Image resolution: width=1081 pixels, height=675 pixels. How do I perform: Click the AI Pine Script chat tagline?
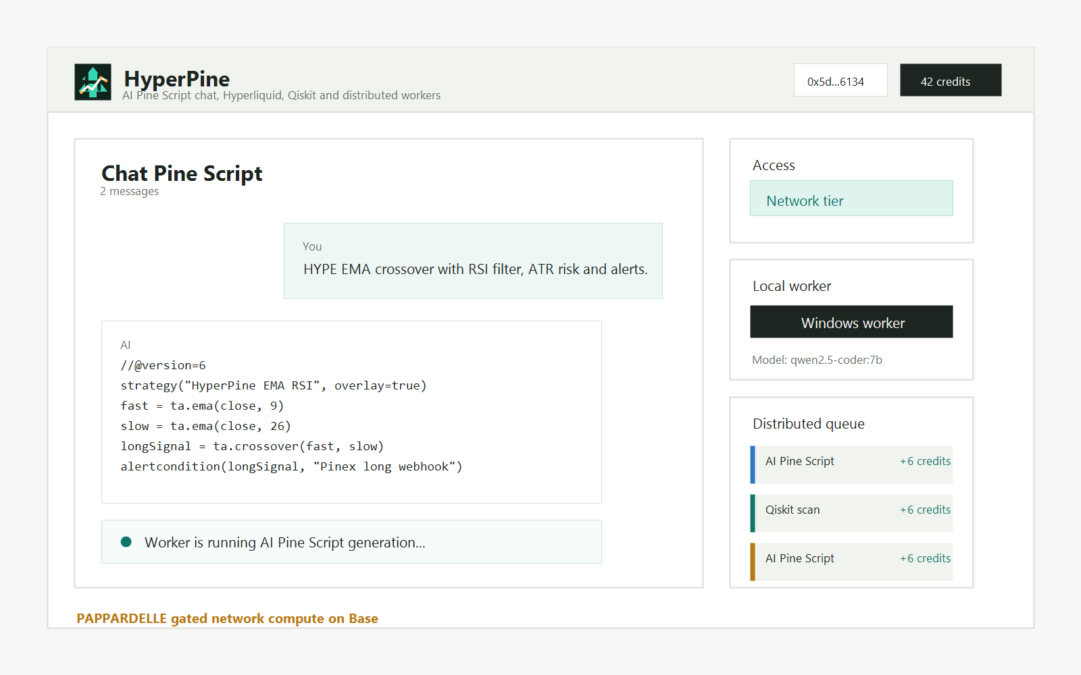point(281,95)
